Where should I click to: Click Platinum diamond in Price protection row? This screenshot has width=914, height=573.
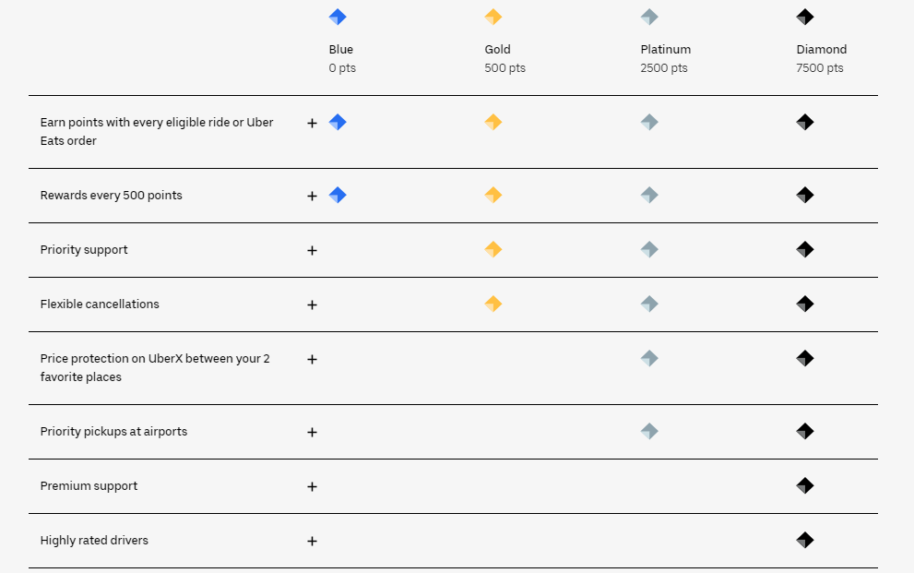649,358
